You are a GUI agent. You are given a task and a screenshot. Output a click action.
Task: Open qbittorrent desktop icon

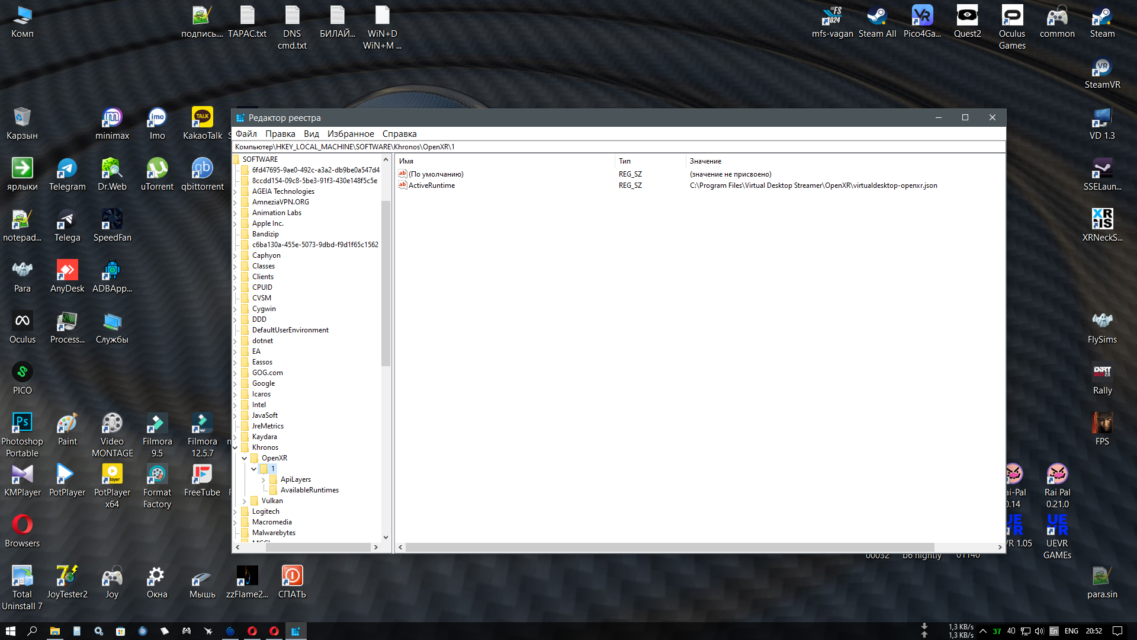[202, 175]
